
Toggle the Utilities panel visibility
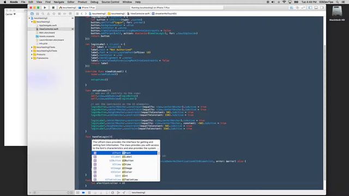coord(322,8)
